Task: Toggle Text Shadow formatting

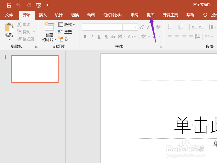Action: tap(106, 37)
